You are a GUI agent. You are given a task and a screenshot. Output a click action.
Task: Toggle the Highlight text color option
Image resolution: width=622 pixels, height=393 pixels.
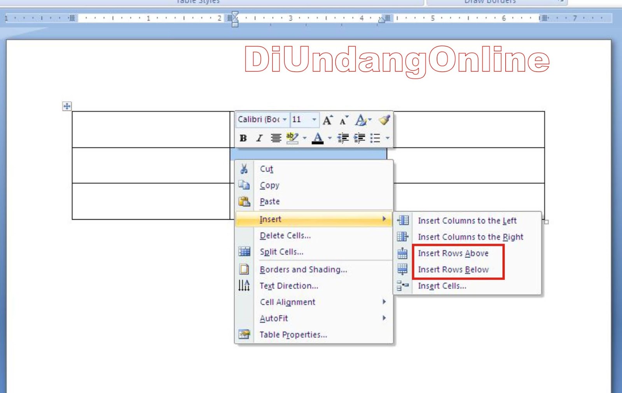click(x=292, y=137)
